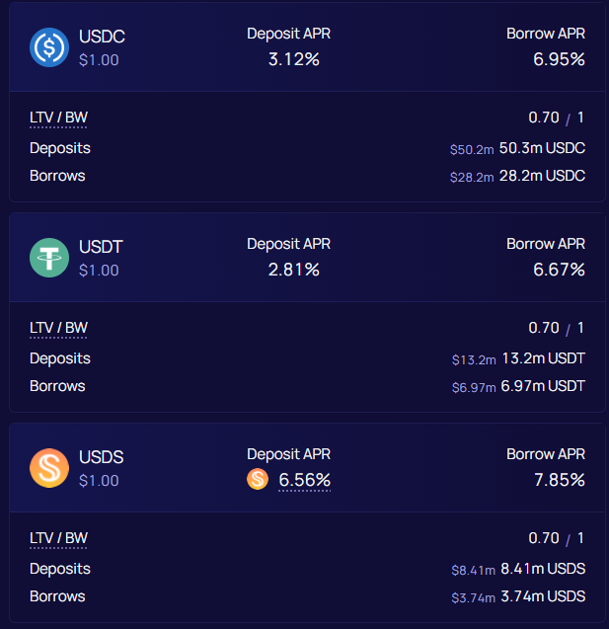Viewport: 609px width, 629px height.
Task: Click the 28.2m USDC borrows amount
Action: 542,176
